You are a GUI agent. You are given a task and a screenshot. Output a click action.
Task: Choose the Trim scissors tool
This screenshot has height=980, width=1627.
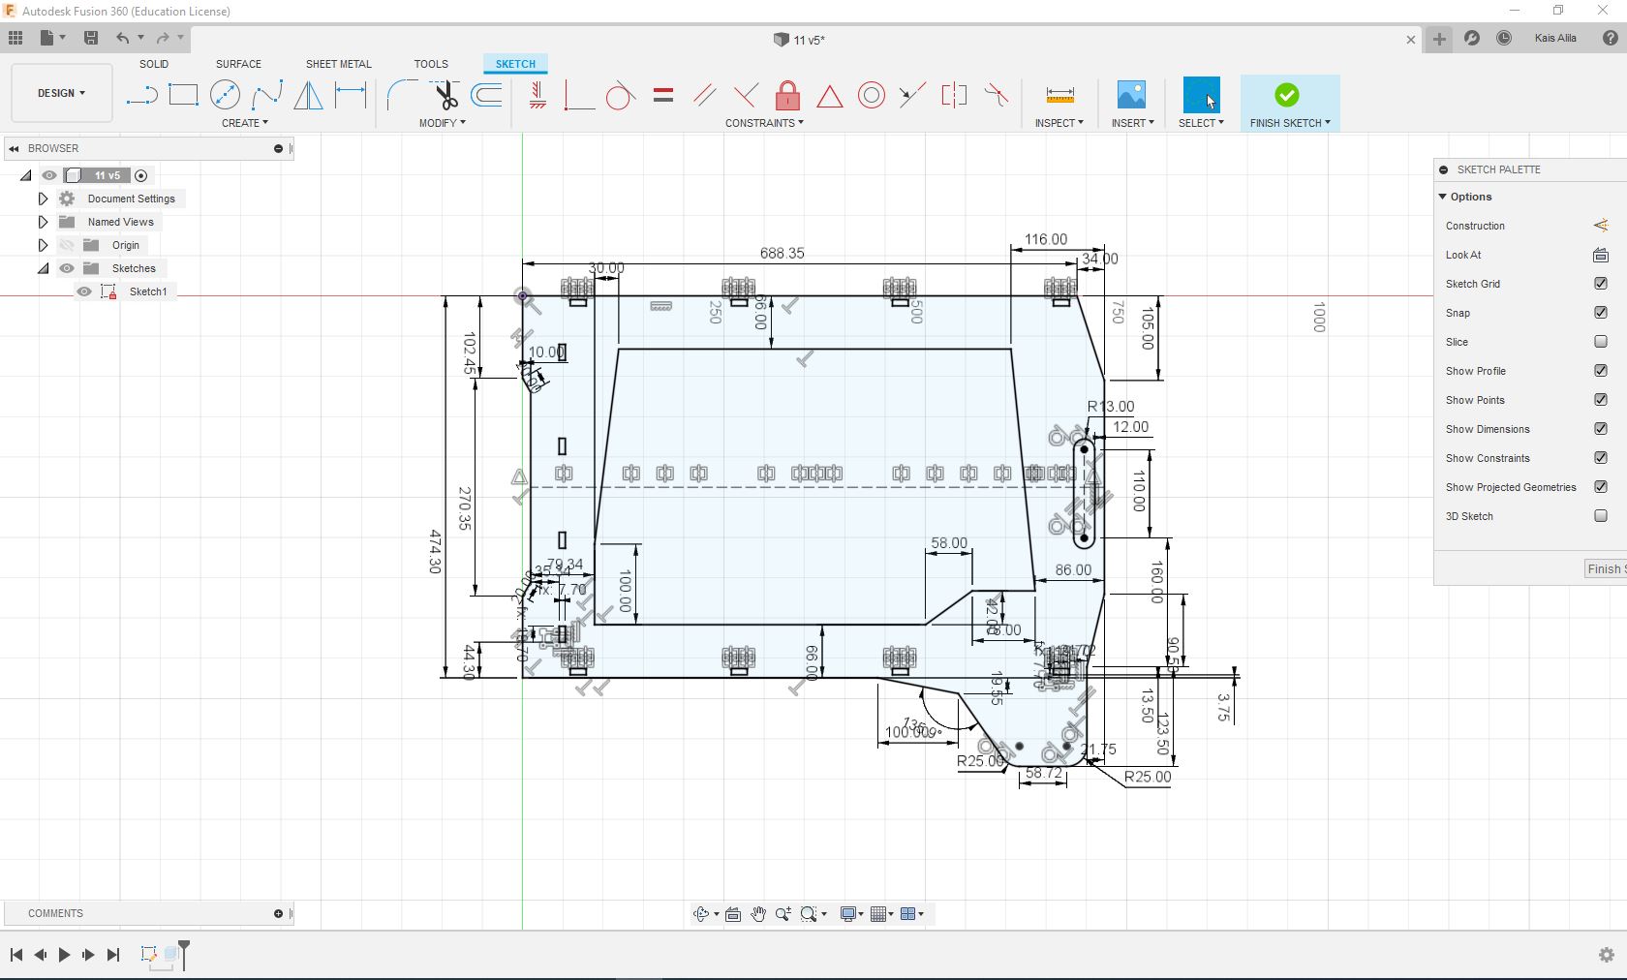point(445,95)
